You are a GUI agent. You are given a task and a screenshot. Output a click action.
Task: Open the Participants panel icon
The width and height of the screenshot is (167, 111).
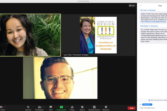(x=40, y=107)
